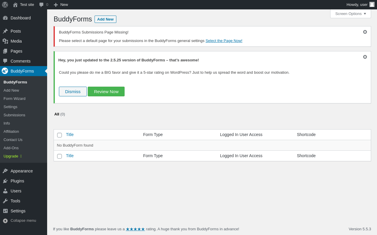Check the select-all checkbox in table header
The width and height of the screenshot is (377, 235).
[x=59, y=135]
